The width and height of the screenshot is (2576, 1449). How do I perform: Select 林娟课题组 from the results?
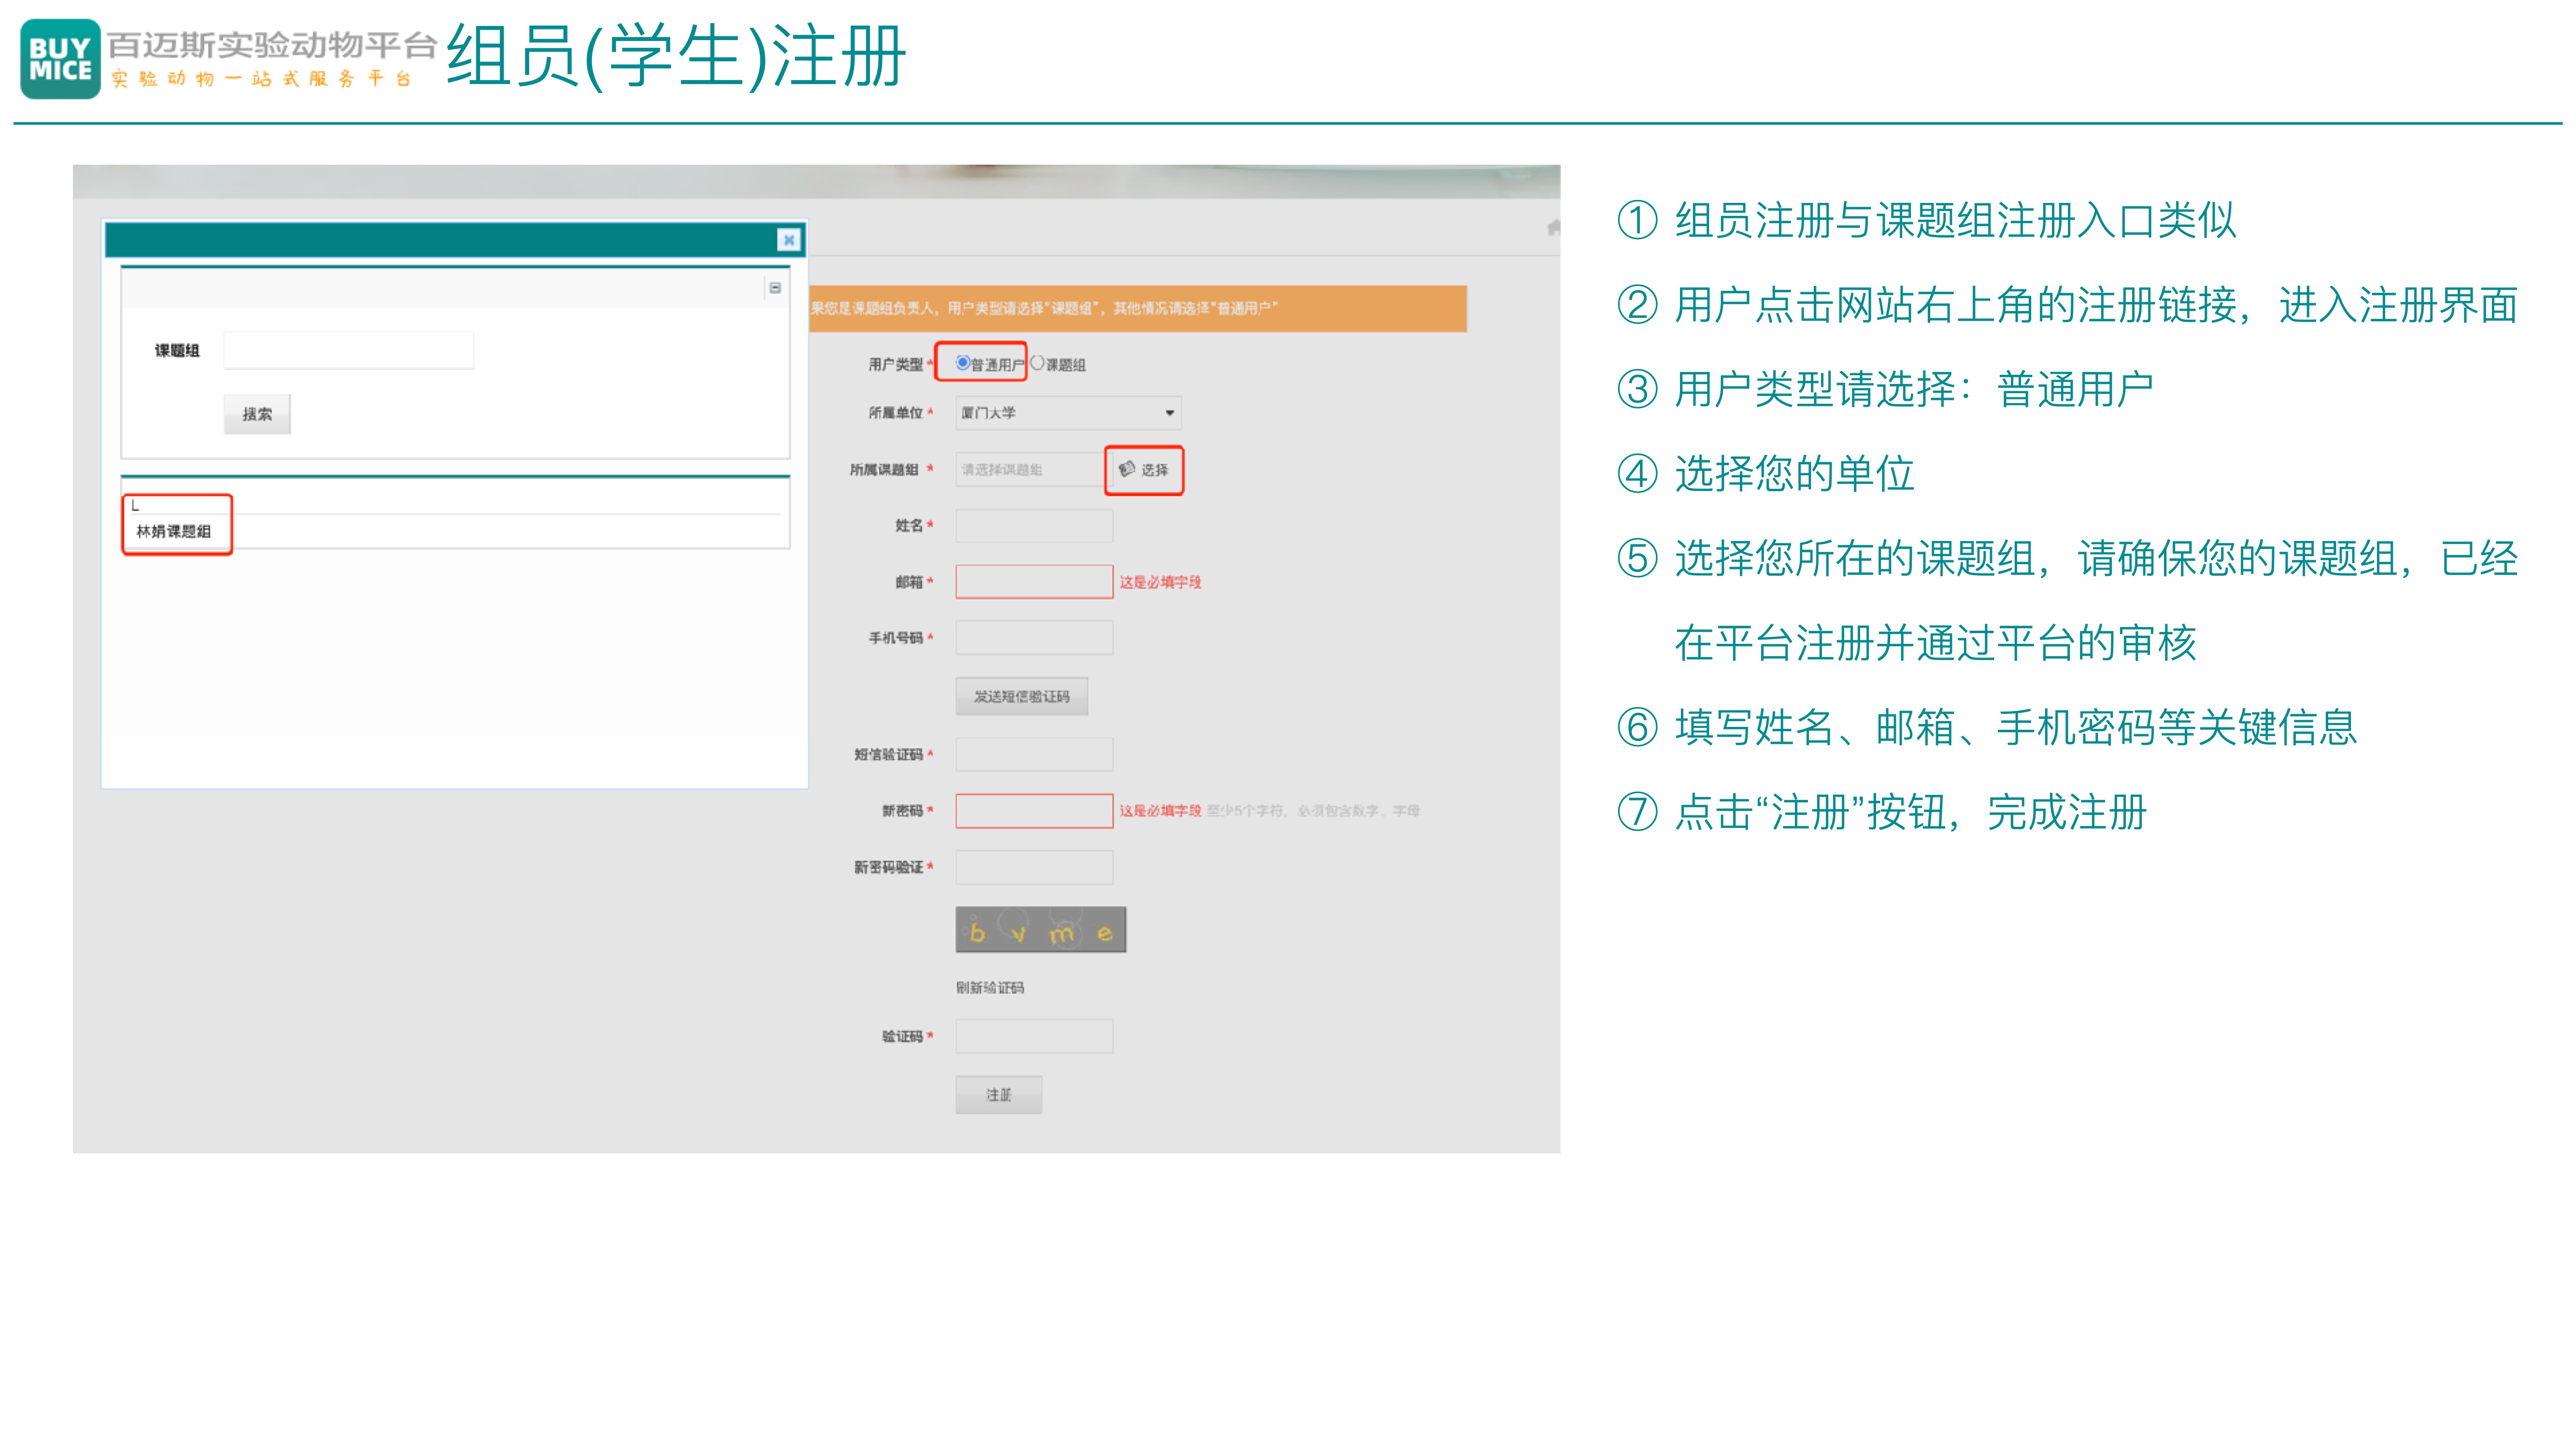[x=174, y=532]
